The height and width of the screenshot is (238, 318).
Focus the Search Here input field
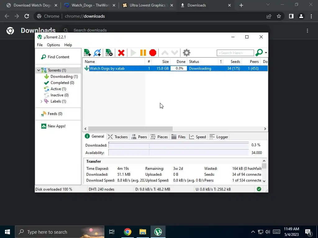point(235,53)
